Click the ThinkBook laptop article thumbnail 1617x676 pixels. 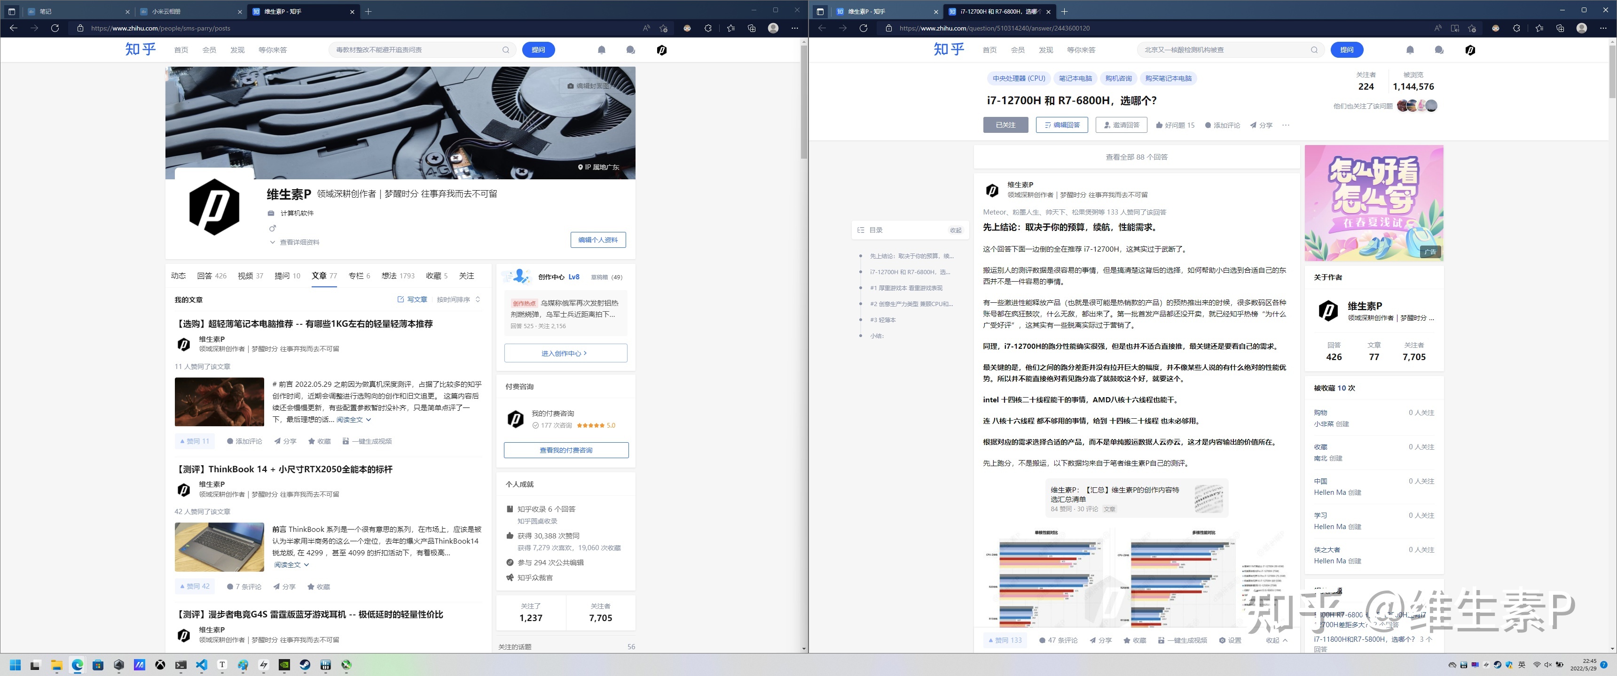point(219,547)
